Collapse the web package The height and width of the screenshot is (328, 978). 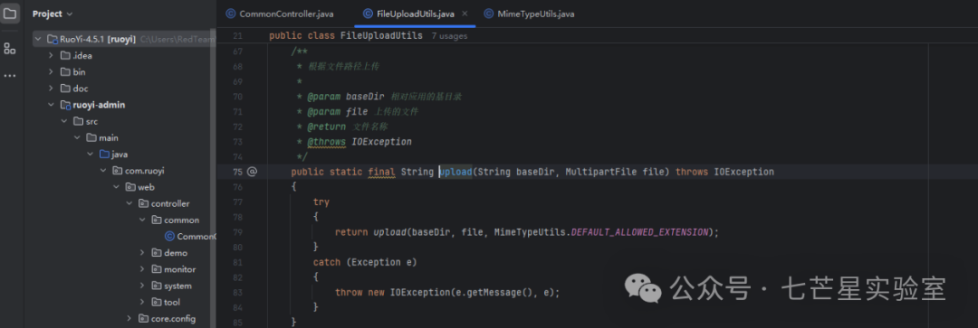pos(116,187)
